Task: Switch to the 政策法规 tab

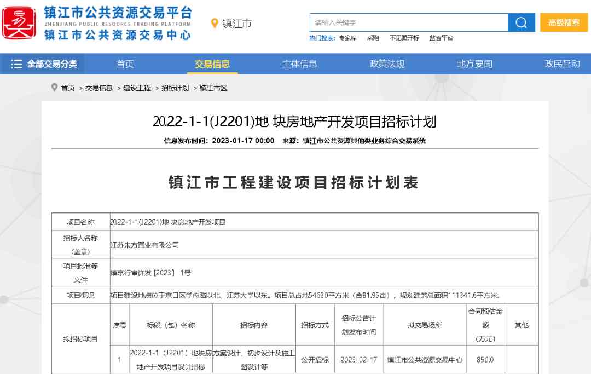Action: click(x=387, y=64)
